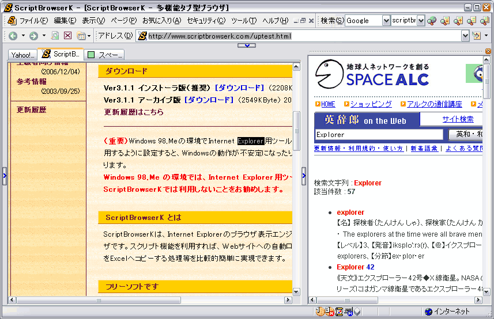
Task: Click the Go icon right of address bar
Action: tap(476, 36)
